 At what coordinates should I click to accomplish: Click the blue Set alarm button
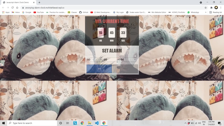click(x=99, y=69)
